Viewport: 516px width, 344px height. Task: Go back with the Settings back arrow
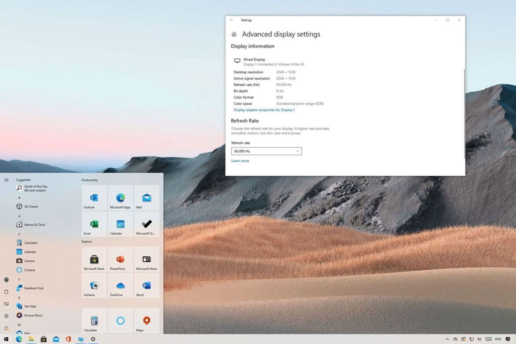231,20
